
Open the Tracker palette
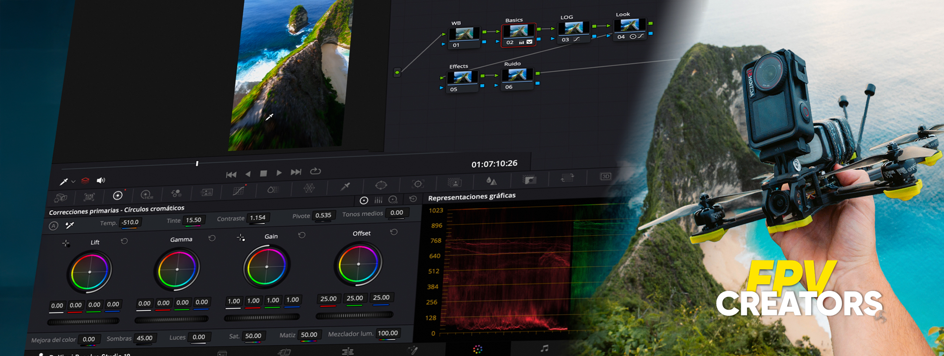[418, 184]
